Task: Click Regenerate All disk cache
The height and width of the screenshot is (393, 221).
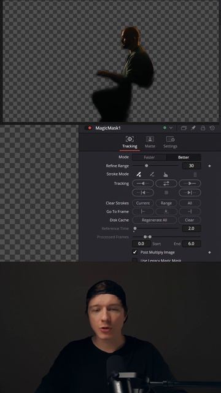Action: point(154,220)
